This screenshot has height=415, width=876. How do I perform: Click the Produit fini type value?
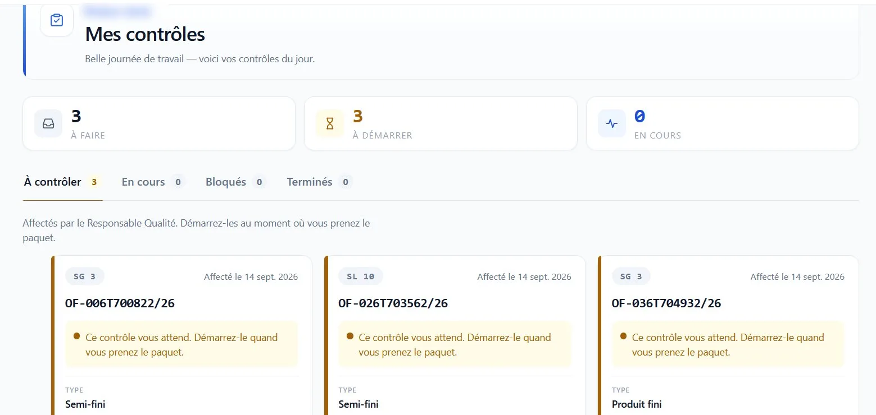(637, 404)
